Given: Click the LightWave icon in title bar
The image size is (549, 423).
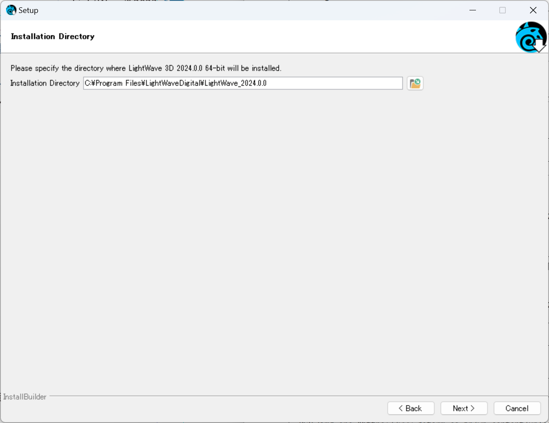Looking at the screenshot, I should tap(11, 10).
